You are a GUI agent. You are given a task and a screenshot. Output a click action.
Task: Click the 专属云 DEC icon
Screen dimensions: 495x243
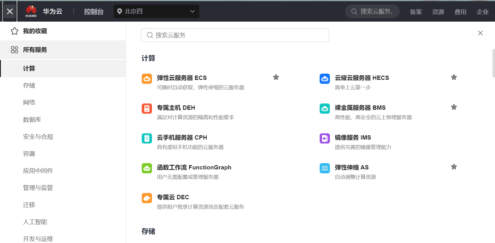click(147, 198)
